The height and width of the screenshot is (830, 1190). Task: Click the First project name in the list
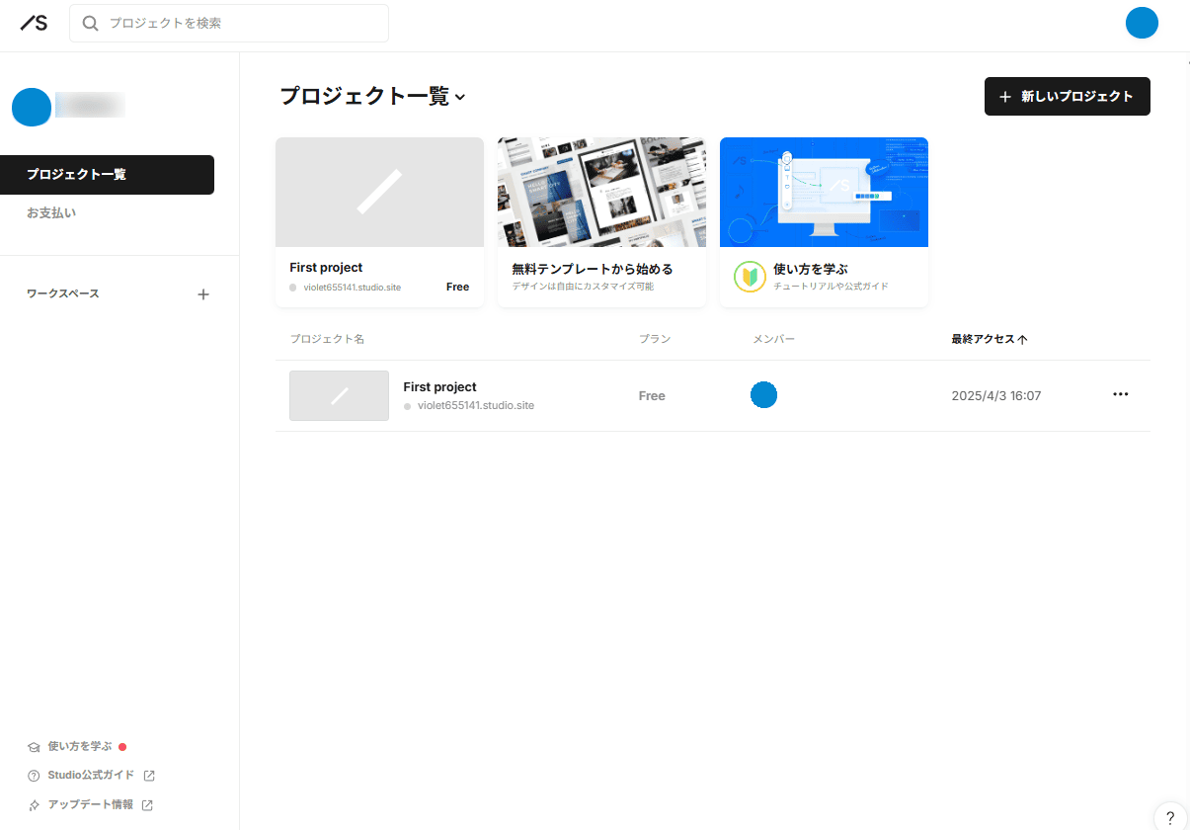439,387
